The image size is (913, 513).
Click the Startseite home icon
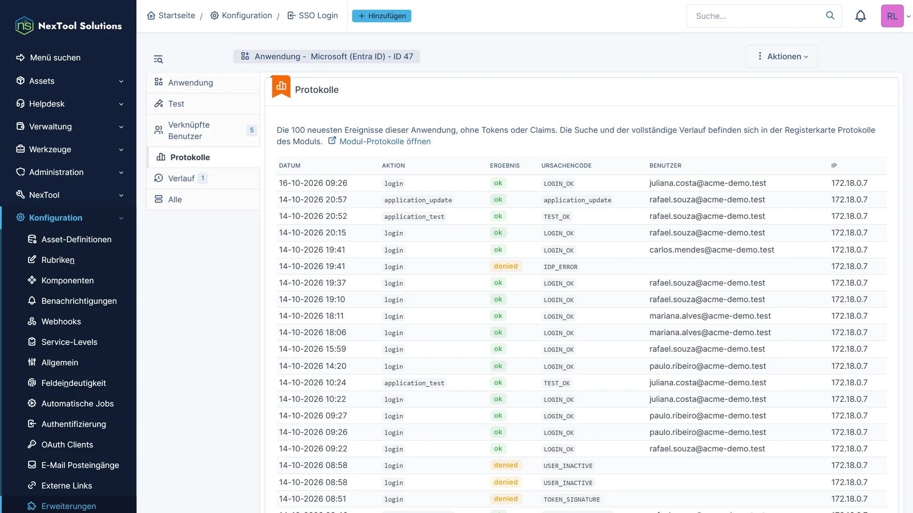(151, 15)
